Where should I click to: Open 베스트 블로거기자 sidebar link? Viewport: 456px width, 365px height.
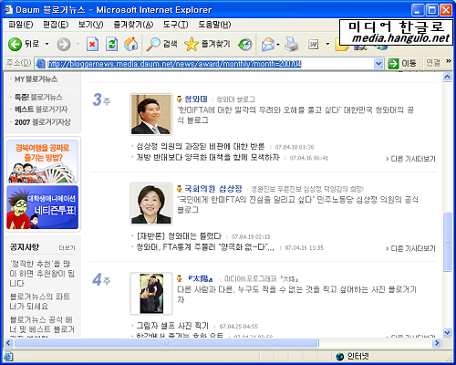point(41,109)
